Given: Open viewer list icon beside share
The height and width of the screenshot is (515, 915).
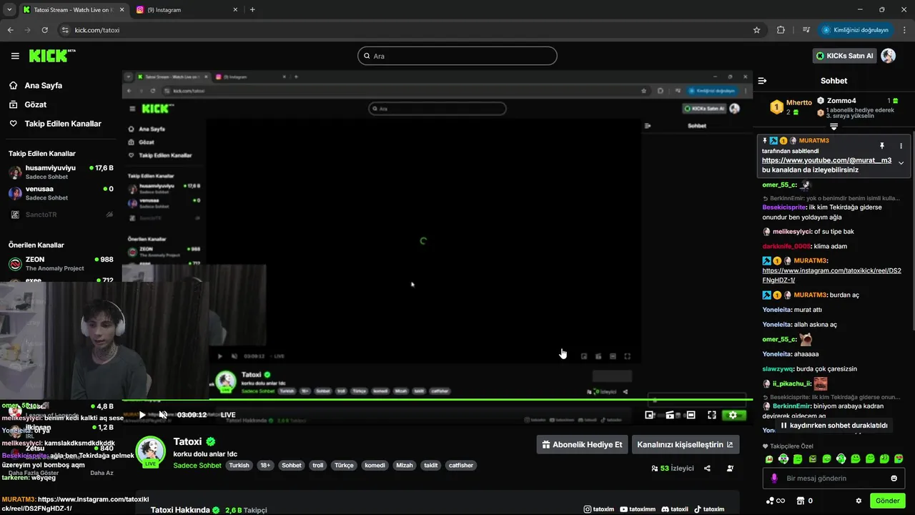Looking at the screenshot, I should click(x=730, y=469).
